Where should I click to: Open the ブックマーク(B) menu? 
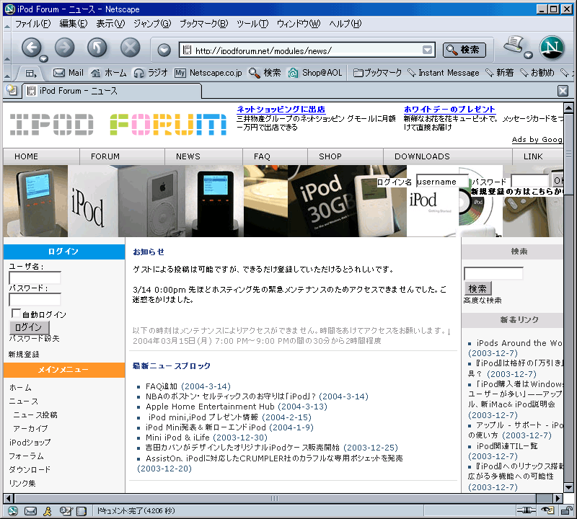203,24
